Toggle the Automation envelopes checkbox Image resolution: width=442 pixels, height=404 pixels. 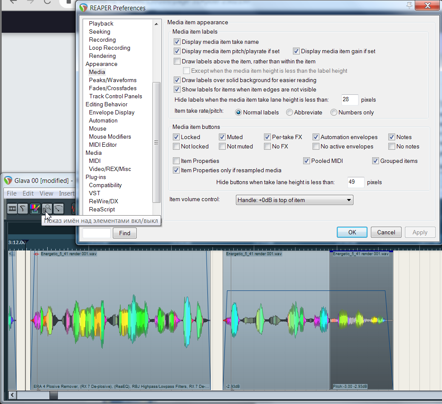pos(316,137)
